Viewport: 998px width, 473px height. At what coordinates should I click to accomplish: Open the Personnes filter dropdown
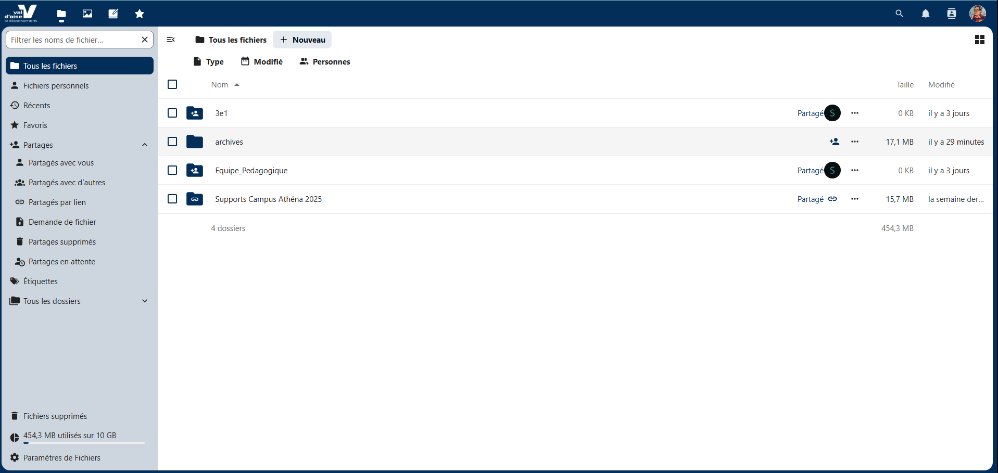click(x=325, y=61)
